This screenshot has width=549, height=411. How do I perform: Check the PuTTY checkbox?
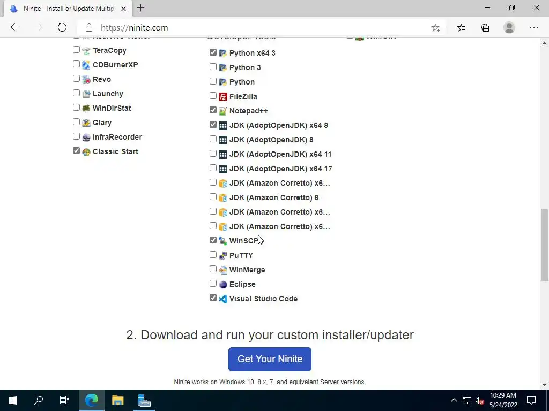pyautogui.click(x=213, y=254)
